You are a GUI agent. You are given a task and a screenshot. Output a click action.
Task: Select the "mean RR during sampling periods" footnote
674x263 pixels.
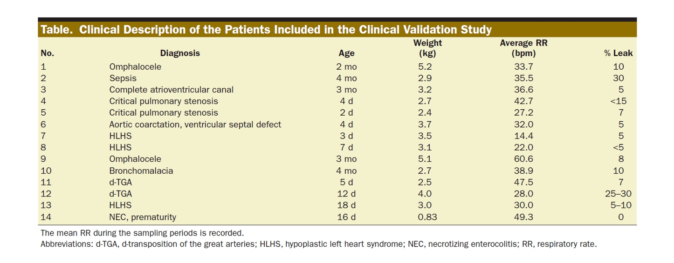coord(142,233)
